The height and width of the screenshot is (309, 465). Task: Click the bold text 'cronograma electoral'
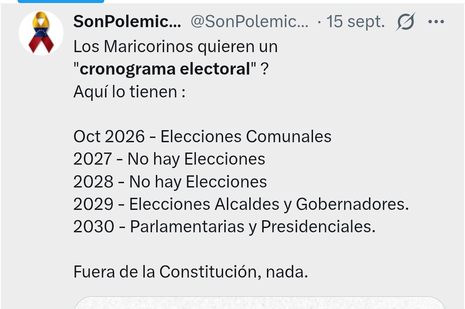(165, 69)
